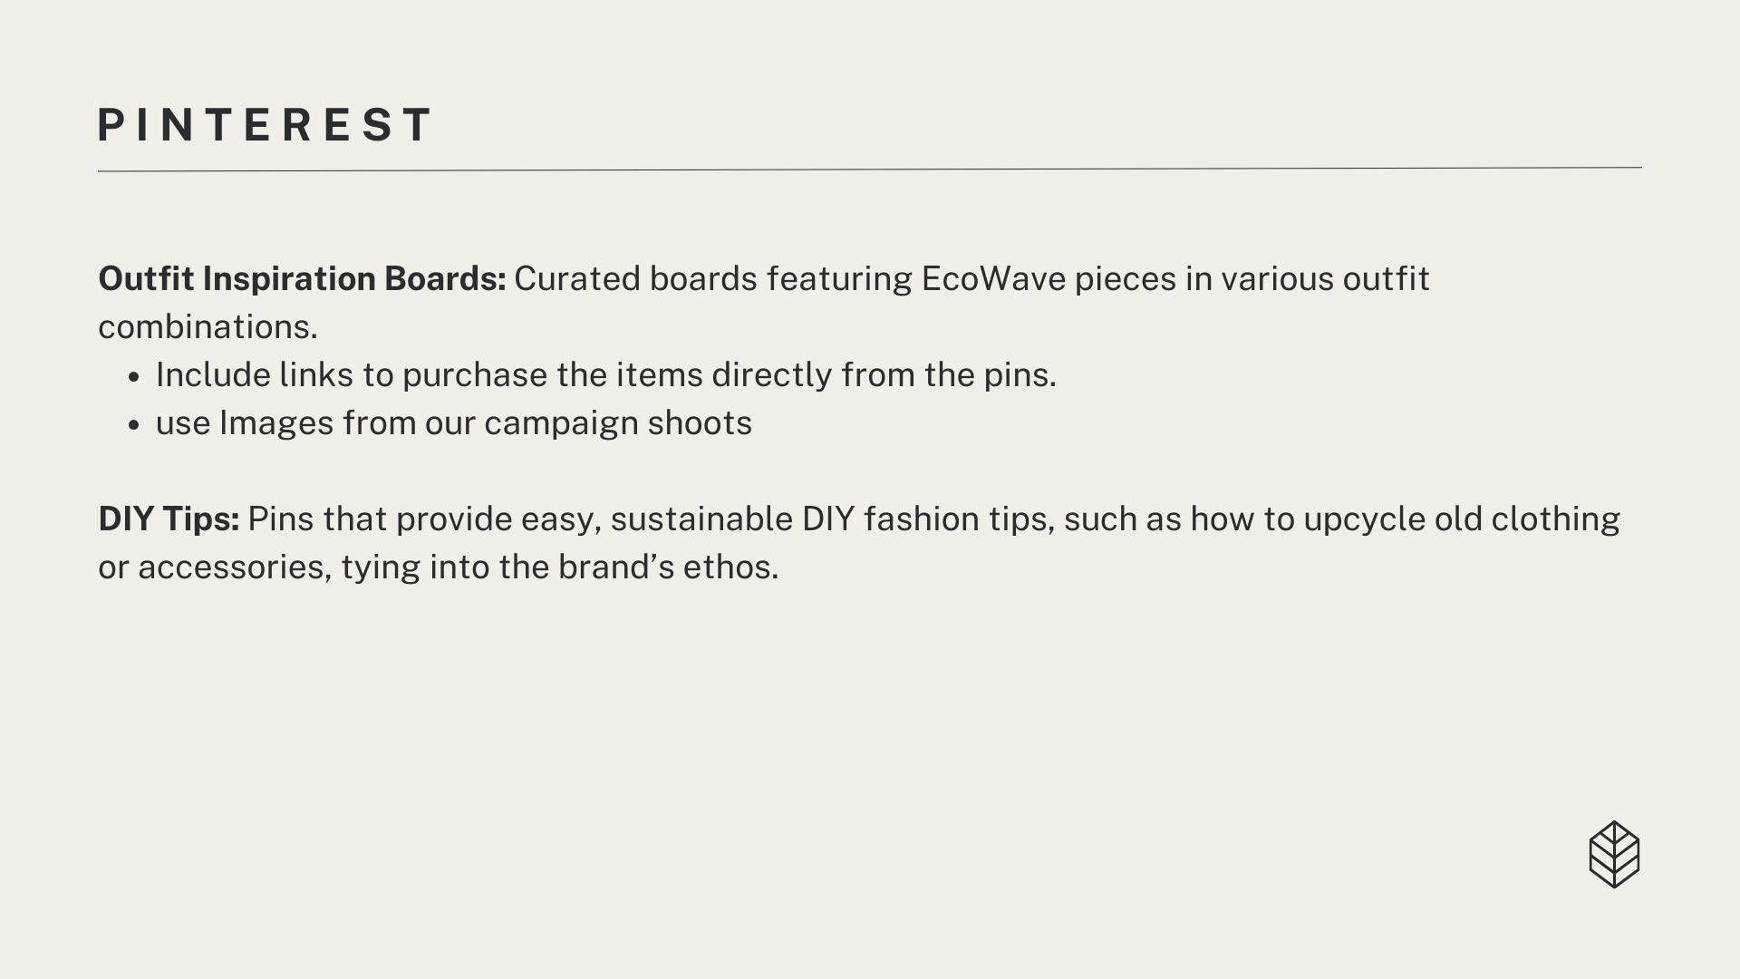Click the bold "DIY Tips:" heading
The height and width of the screenshot is (979, 1740).
click(x=169, y=519)
